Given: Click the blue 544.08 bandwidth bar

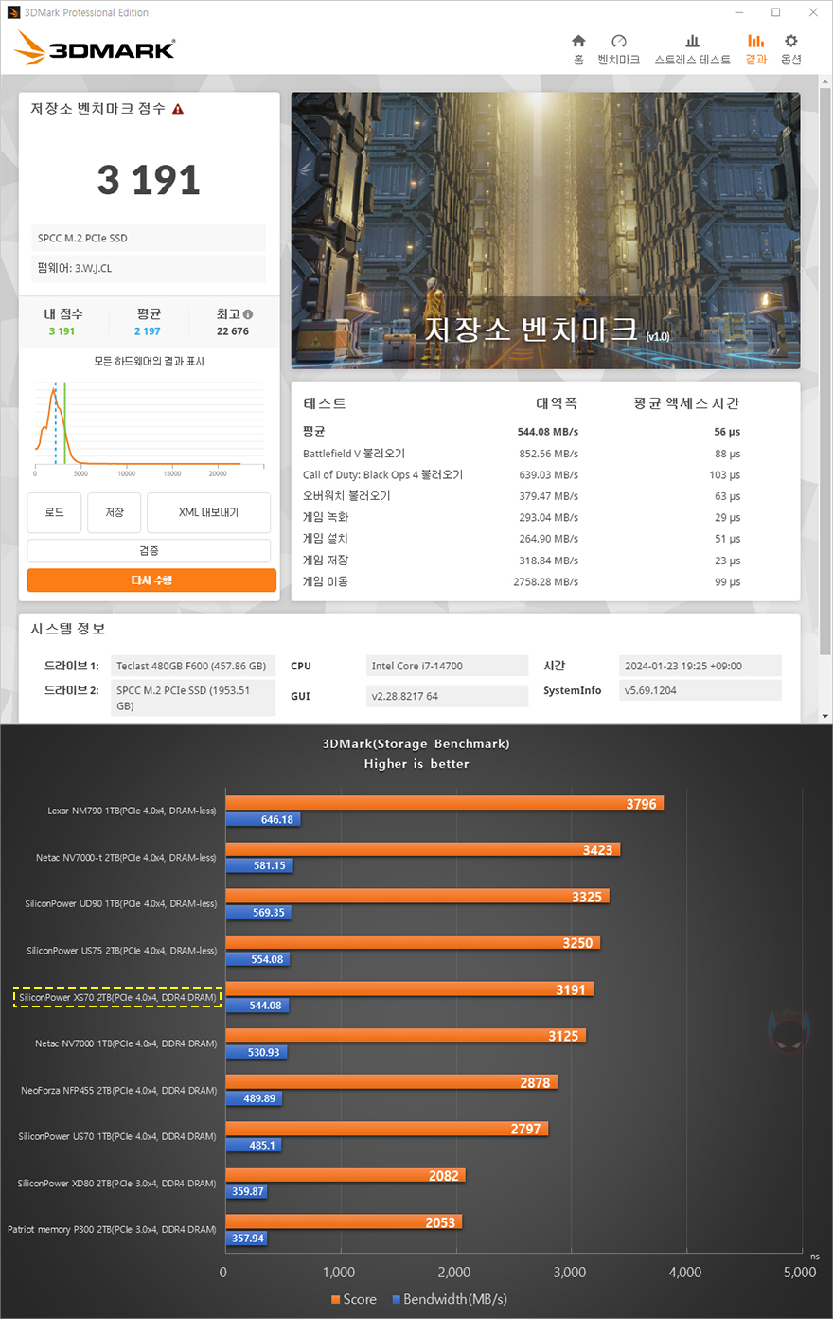Looking at the screenshot, I should pos(257,1005).
